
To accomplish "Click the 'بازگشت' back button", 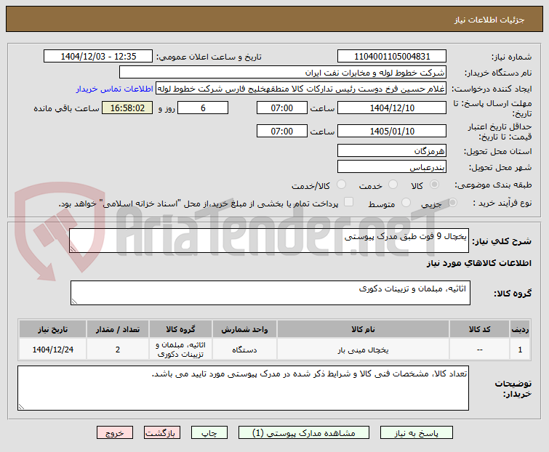I will (161, 433).
